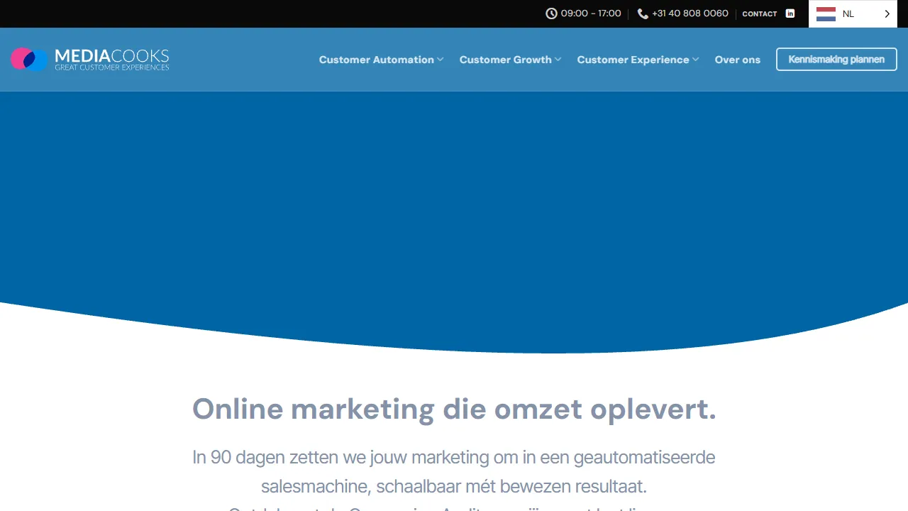
Task: Click the dropdown caret after Customer Experience
Action: coord(695,60)
